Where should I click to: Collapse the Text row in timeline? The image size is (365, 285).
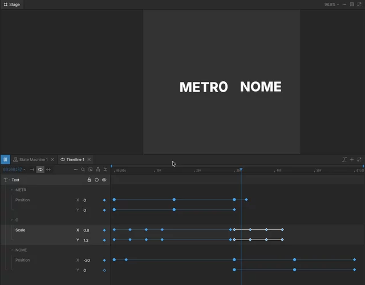[9, 180]
